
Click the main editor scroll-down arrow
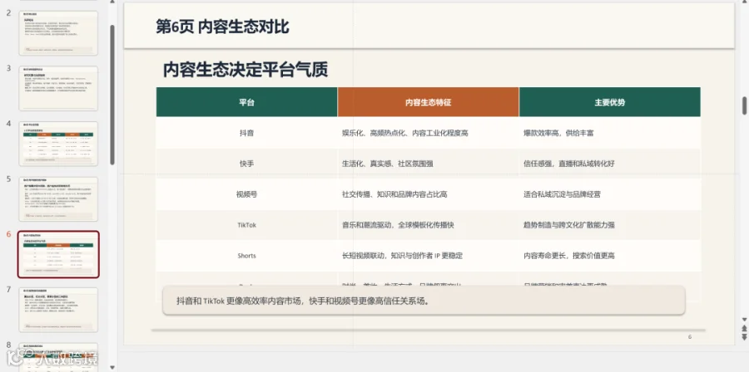click(x=744, y=319)
